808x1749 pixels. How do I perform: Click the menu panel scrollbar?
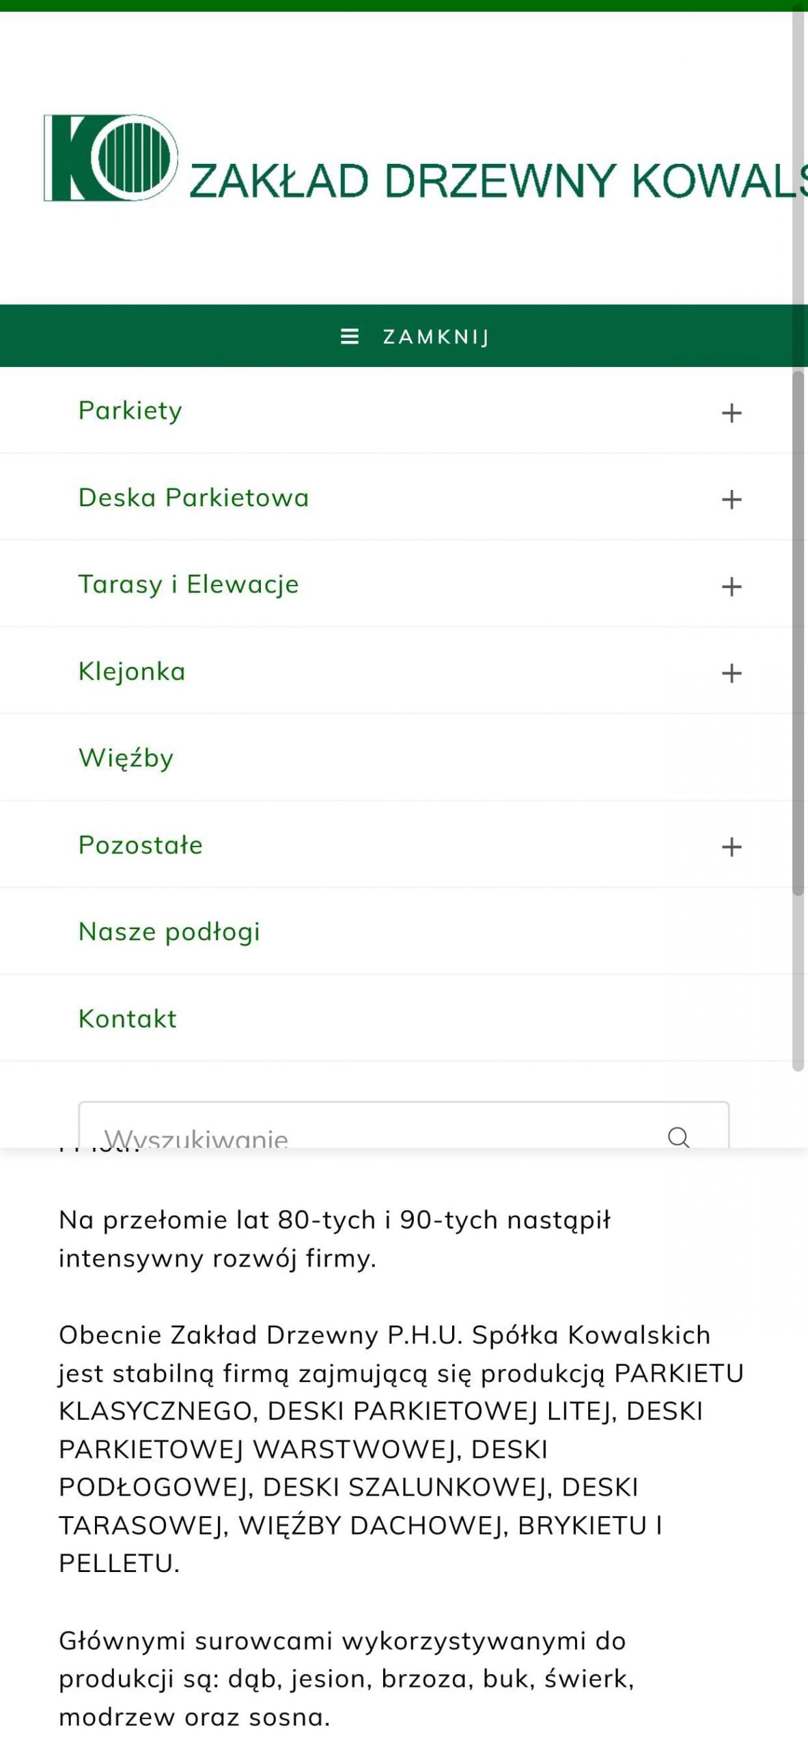(x=798, y=632)
